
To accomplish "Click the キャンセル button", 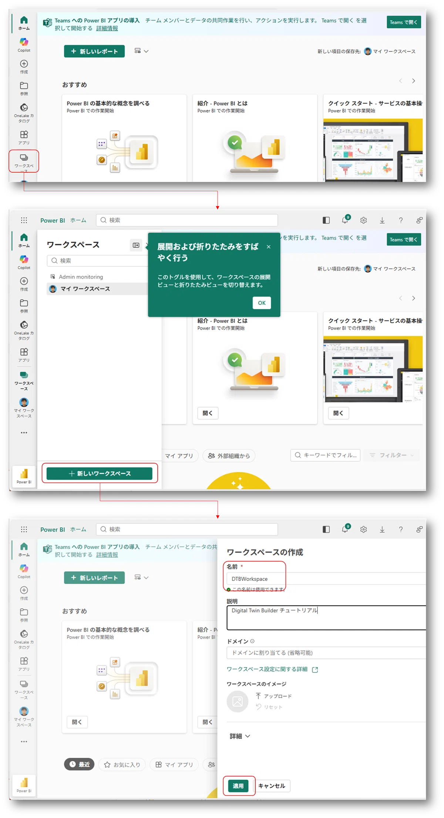I will 272,786.
